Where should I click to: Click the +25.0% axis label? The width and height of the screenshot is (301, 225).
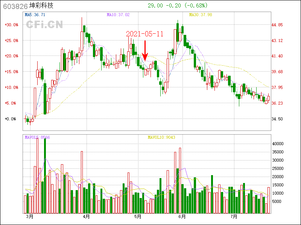tap(12, 40)
